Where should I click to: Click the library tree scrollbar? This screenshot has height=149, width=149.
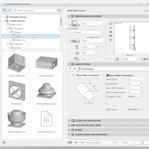coord(61,22)
